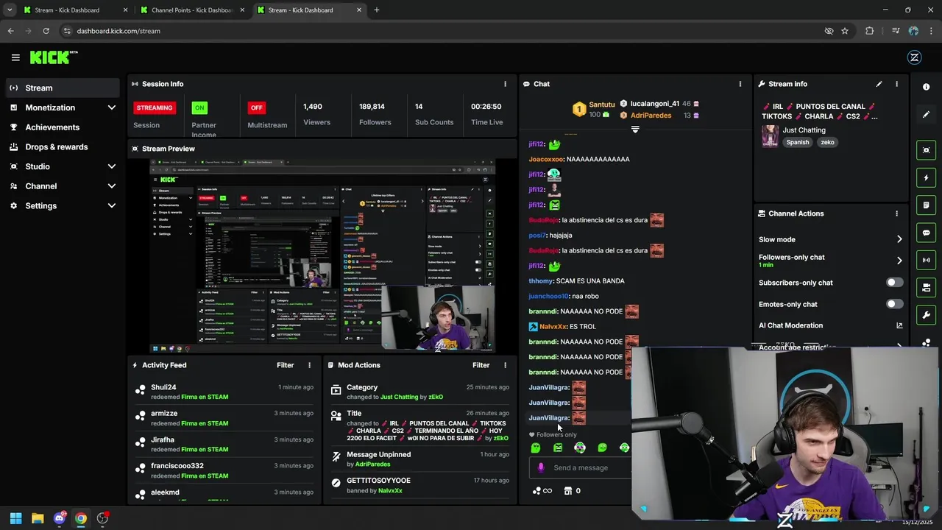The image size is (942, 530).
Task: Toggle the wrench widget icon in right toolbar
Action: click(926, 315)
